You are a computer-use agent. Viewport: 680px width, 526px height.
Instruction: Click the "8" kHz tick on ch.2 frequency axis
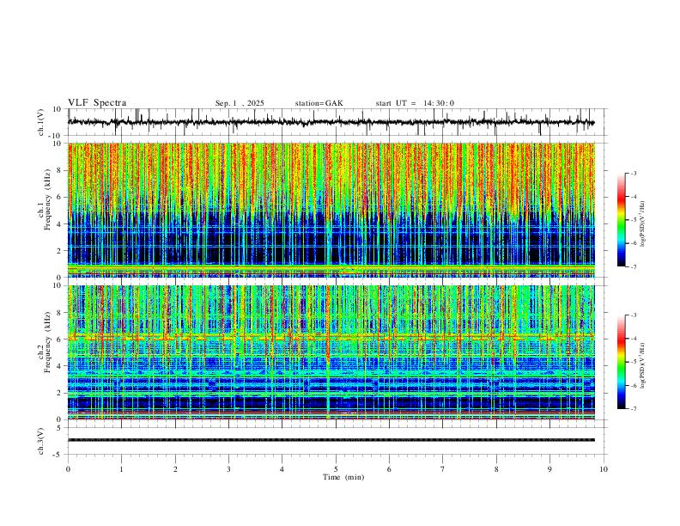[x=59, y=313]
